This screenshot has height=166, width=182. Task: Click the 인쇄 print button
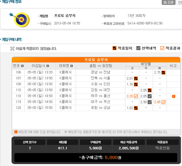coord(168,2)
